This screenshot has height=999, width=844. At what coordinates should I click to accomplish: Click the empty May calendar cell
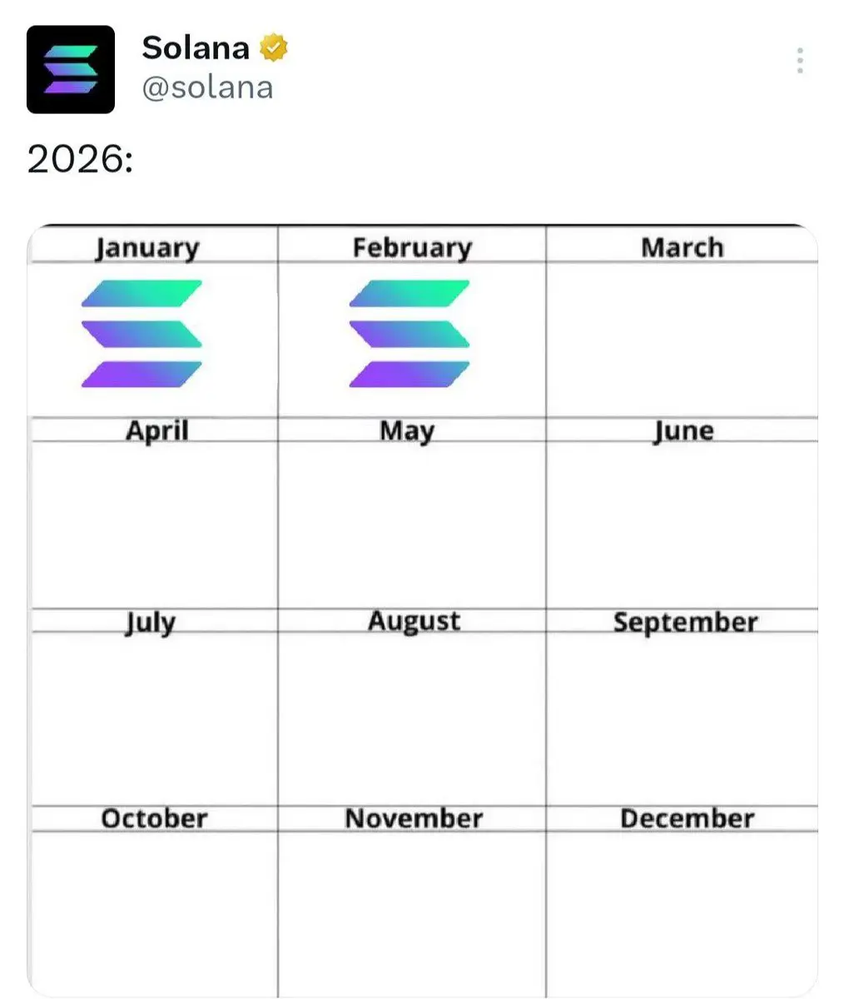412,524
